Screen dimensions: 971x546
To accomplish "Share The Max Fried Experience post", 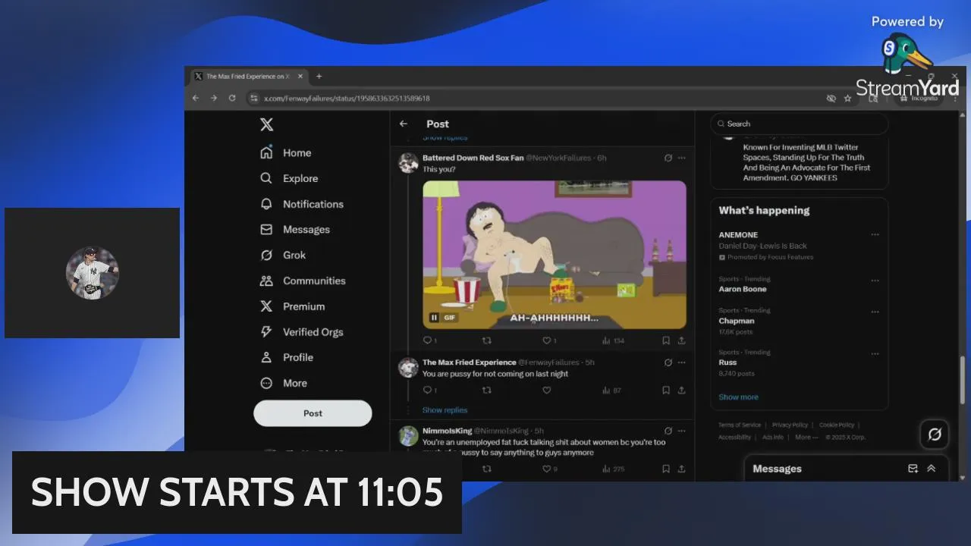I will 681,390.
